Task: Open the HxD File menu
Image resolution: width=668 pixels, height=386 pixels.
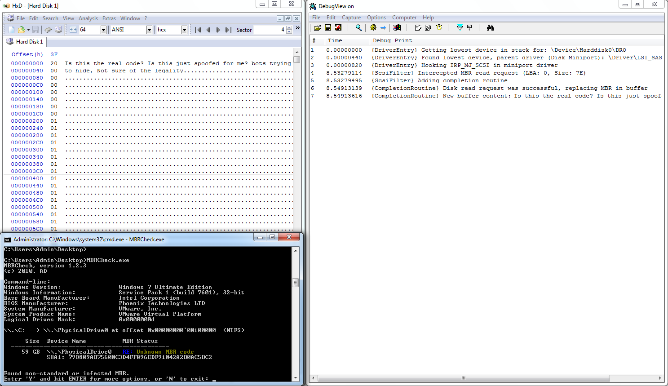Action: click(21, 18)
